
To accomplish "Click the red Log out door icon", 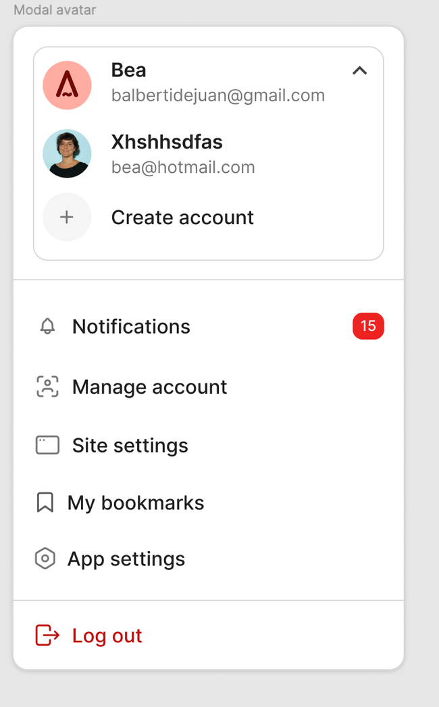I will pos(47,635).
